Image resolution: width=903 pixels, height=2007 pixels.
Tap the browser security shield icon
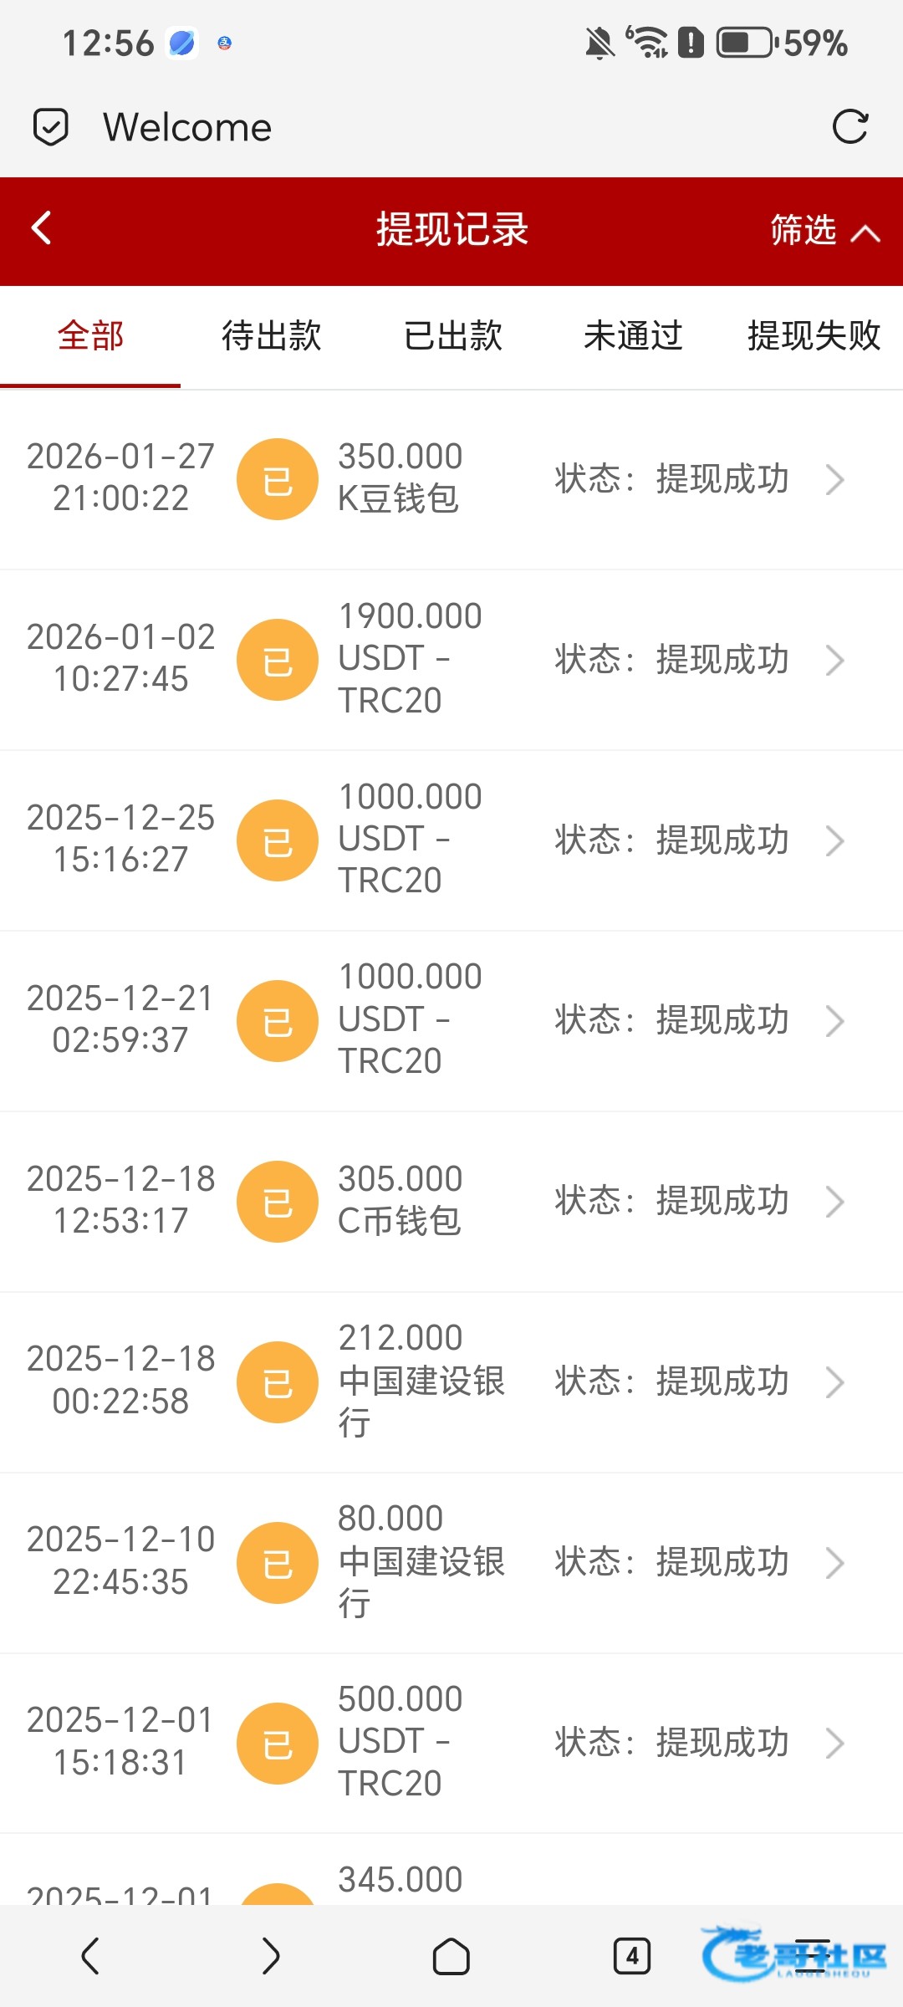click(50, 127)
